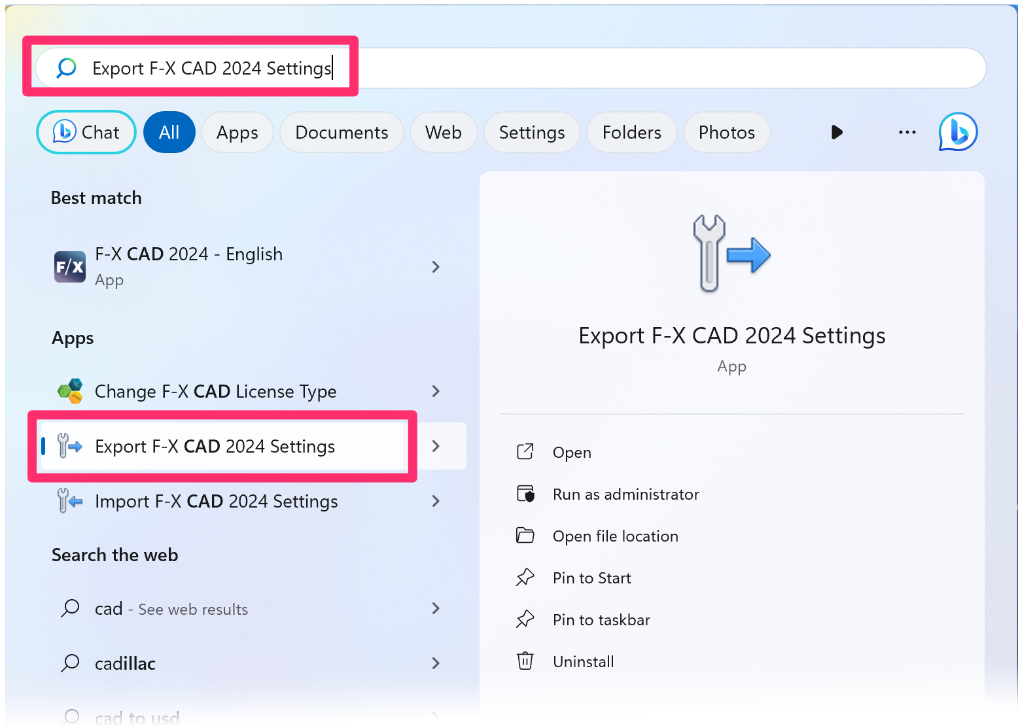1018x726 pixels.
Task: Choose Pin to Start
Action: pos(591,578)
